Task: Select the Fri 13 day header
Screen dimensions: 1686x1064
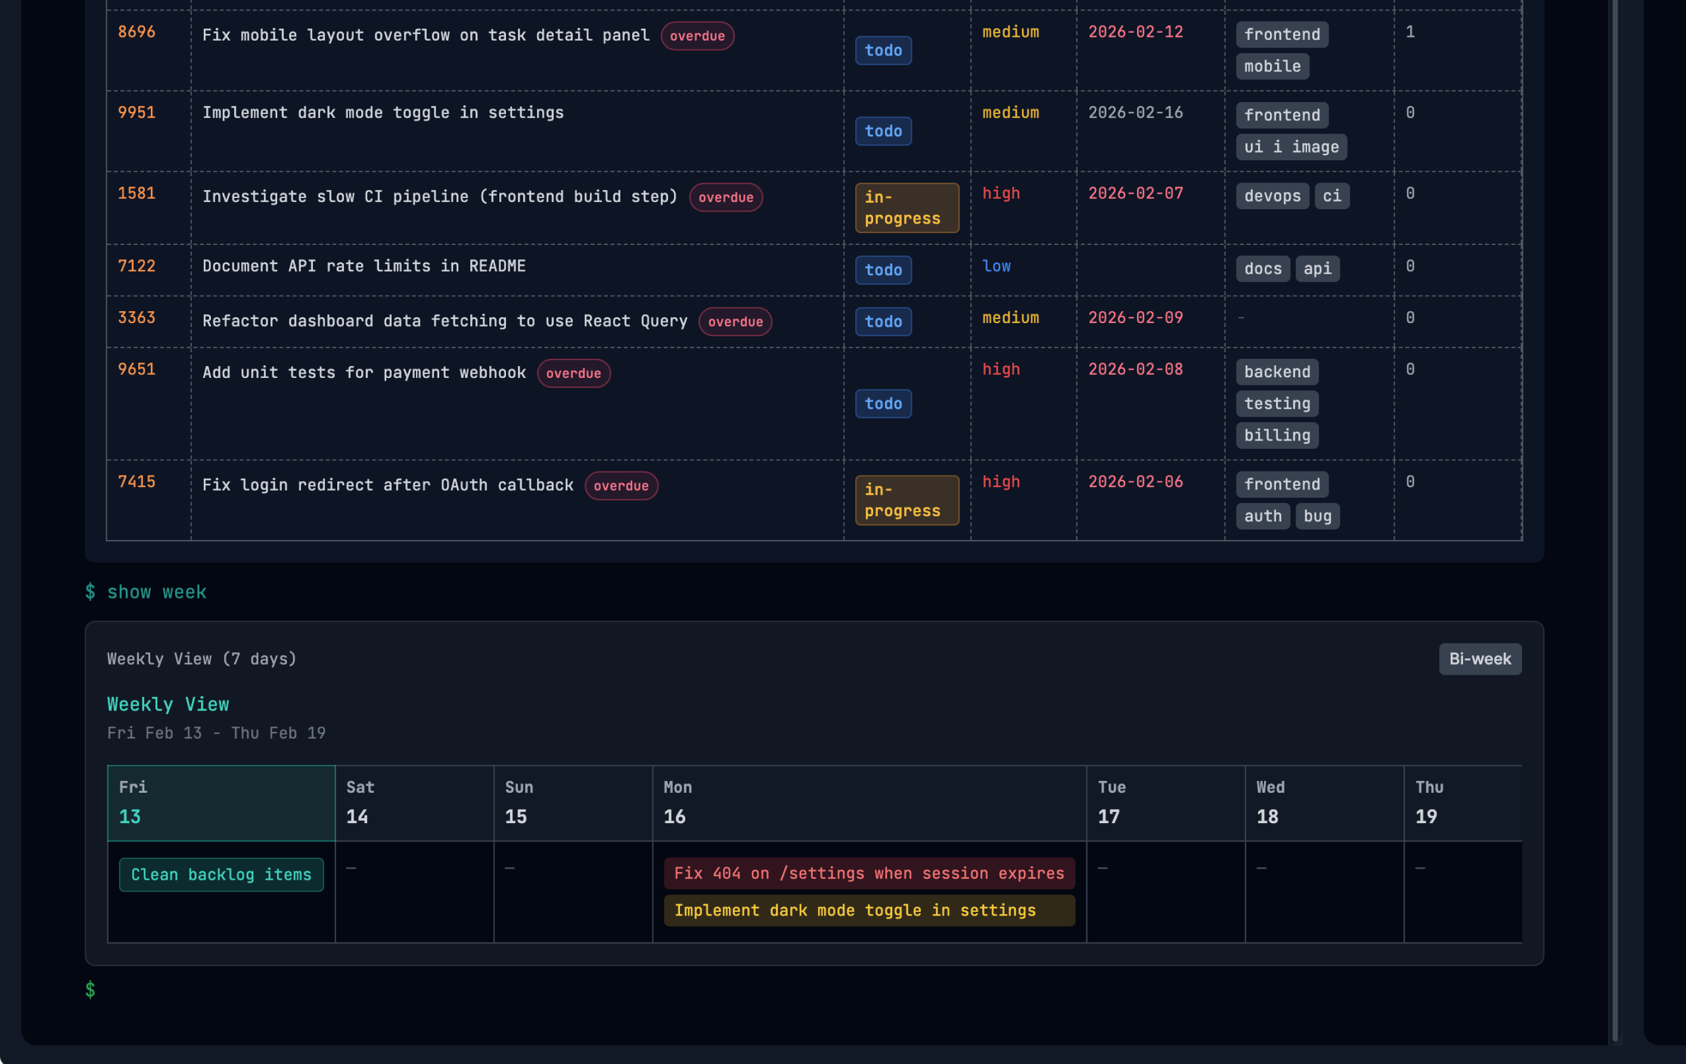Action: [221, 803]
